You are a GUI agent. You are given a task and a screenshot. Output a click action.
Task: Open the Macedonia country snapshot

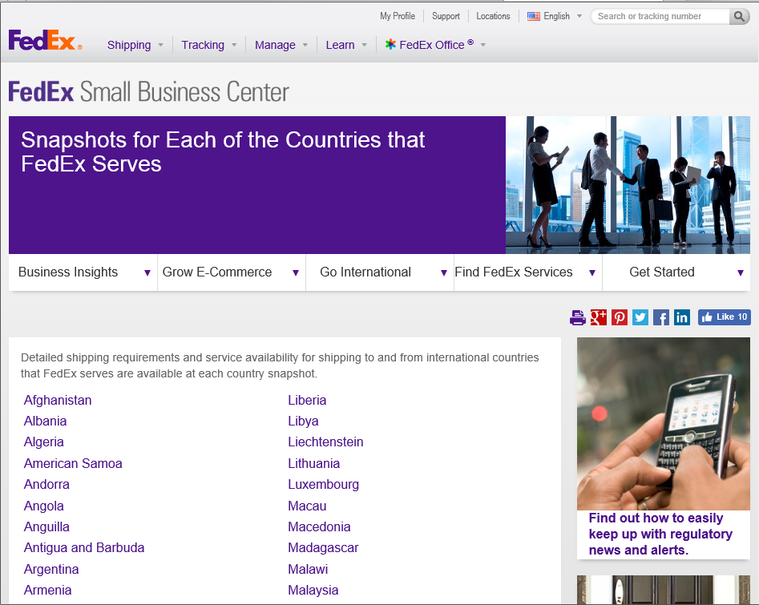tap(319, 526)
